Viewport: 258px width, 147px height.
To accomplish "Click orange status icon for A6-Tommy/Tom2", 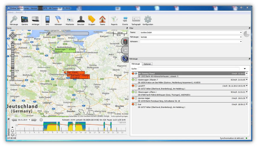I will [x=133, y=73].
